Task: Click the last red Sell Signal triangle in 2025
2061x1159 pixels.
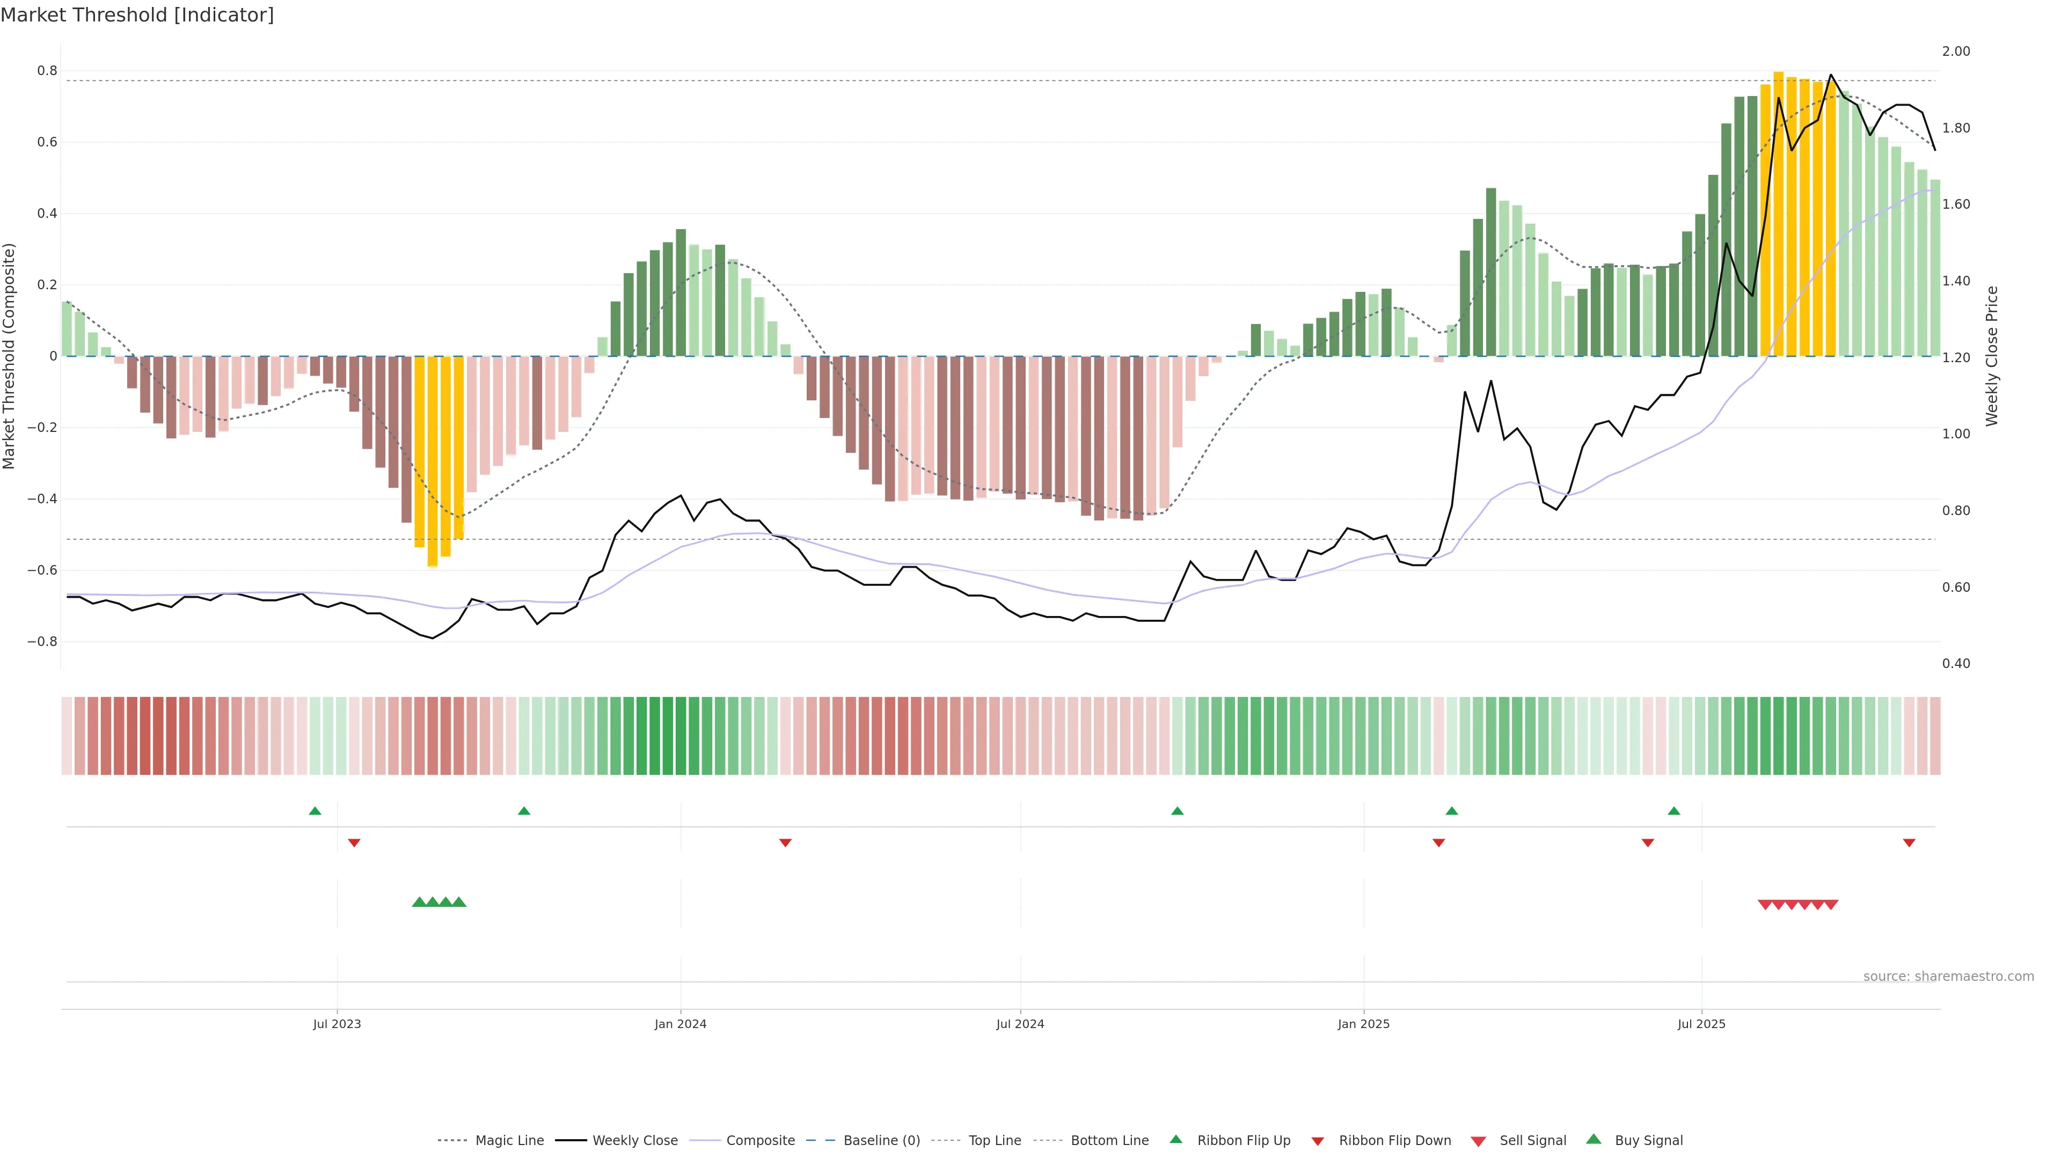Action: [x=1831, y=905]
